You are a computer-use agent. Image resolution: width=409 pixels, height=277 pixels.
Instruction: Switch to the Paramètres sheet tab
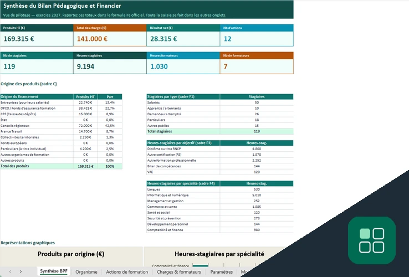[x=222, y=272]
